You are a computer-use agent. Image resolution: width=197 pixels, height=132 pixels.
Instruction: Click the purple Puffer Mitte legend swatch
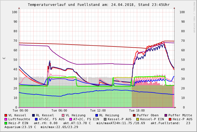pos(166,115)
